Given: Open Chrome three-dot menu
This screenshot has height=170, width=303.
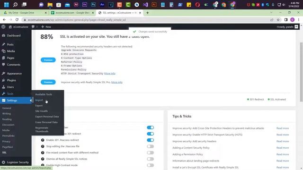Looking at the screenshot, I should click(x=299, y=20).
